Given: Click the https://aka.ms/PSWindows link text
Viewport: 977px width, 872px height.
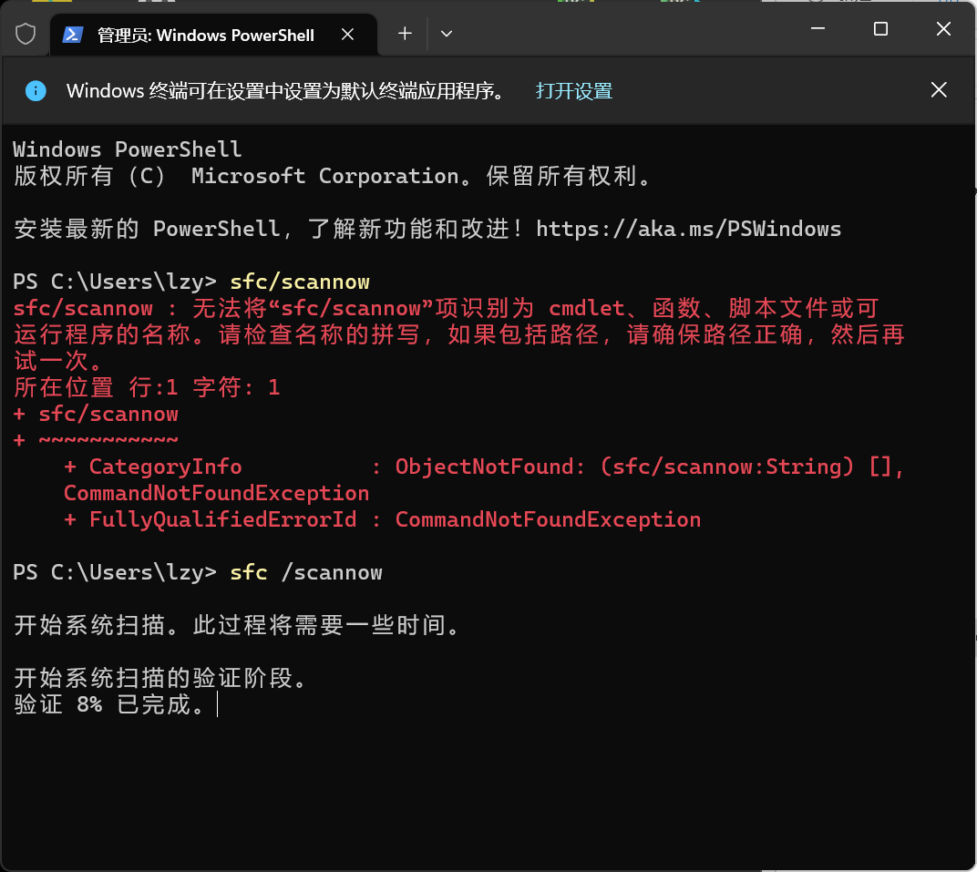Looking at the screenshot, I should (689, 229).
